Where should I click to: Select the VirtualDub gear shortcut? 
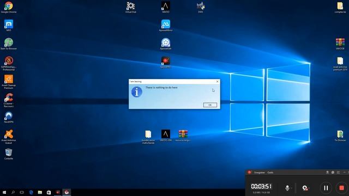point(131,7)
